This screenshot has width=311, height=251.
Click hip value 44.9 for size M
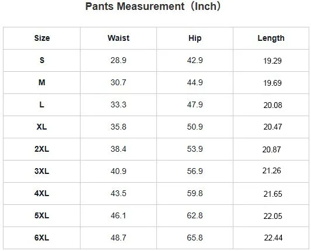click(x=195, y=82)
